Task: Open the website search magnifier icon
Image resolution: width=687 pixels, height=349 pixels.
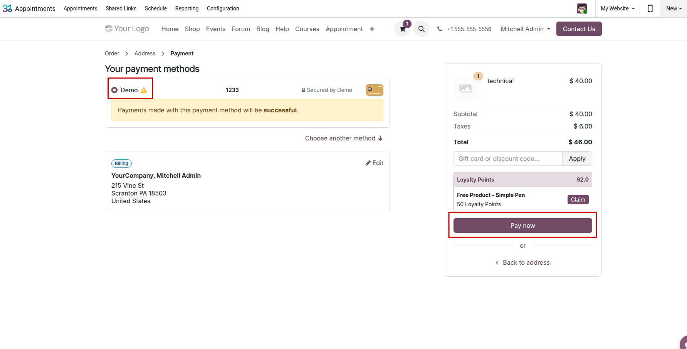Action: (x=422, y=29)
